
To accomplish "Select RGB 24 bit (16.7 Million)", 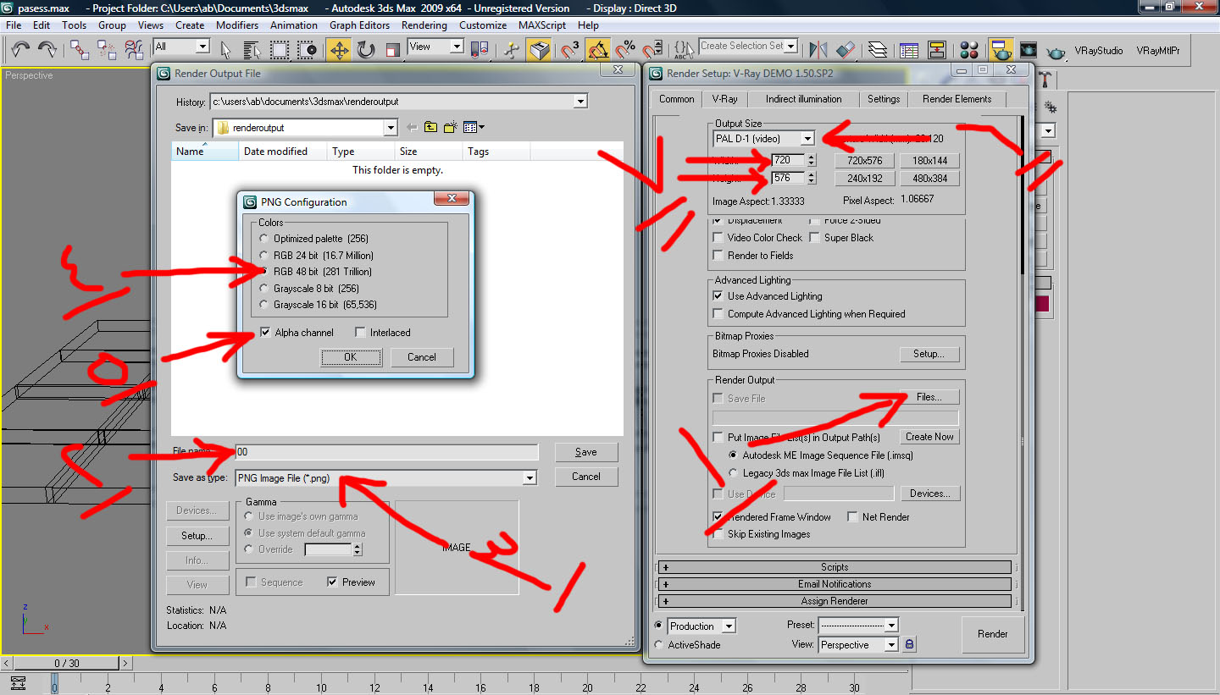I will 264,256.
